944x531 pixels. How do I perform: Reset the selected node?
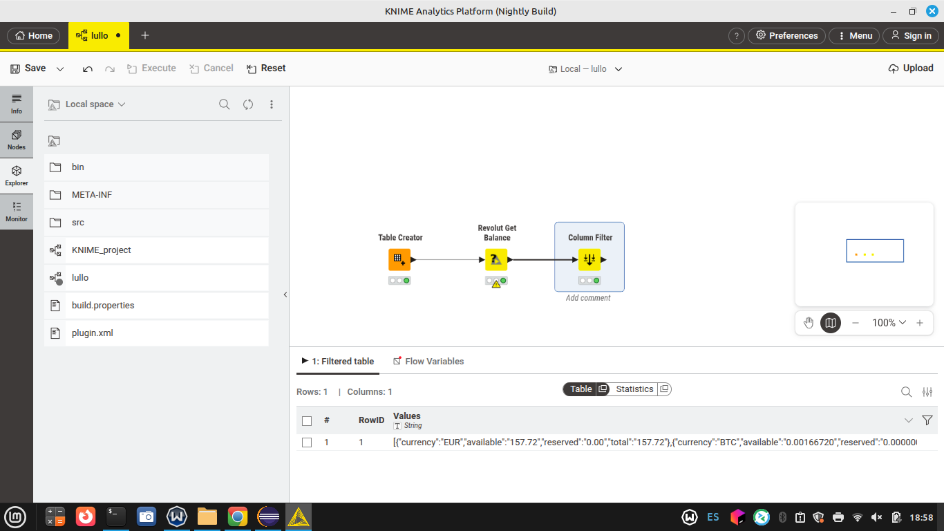tap(266, 68)
